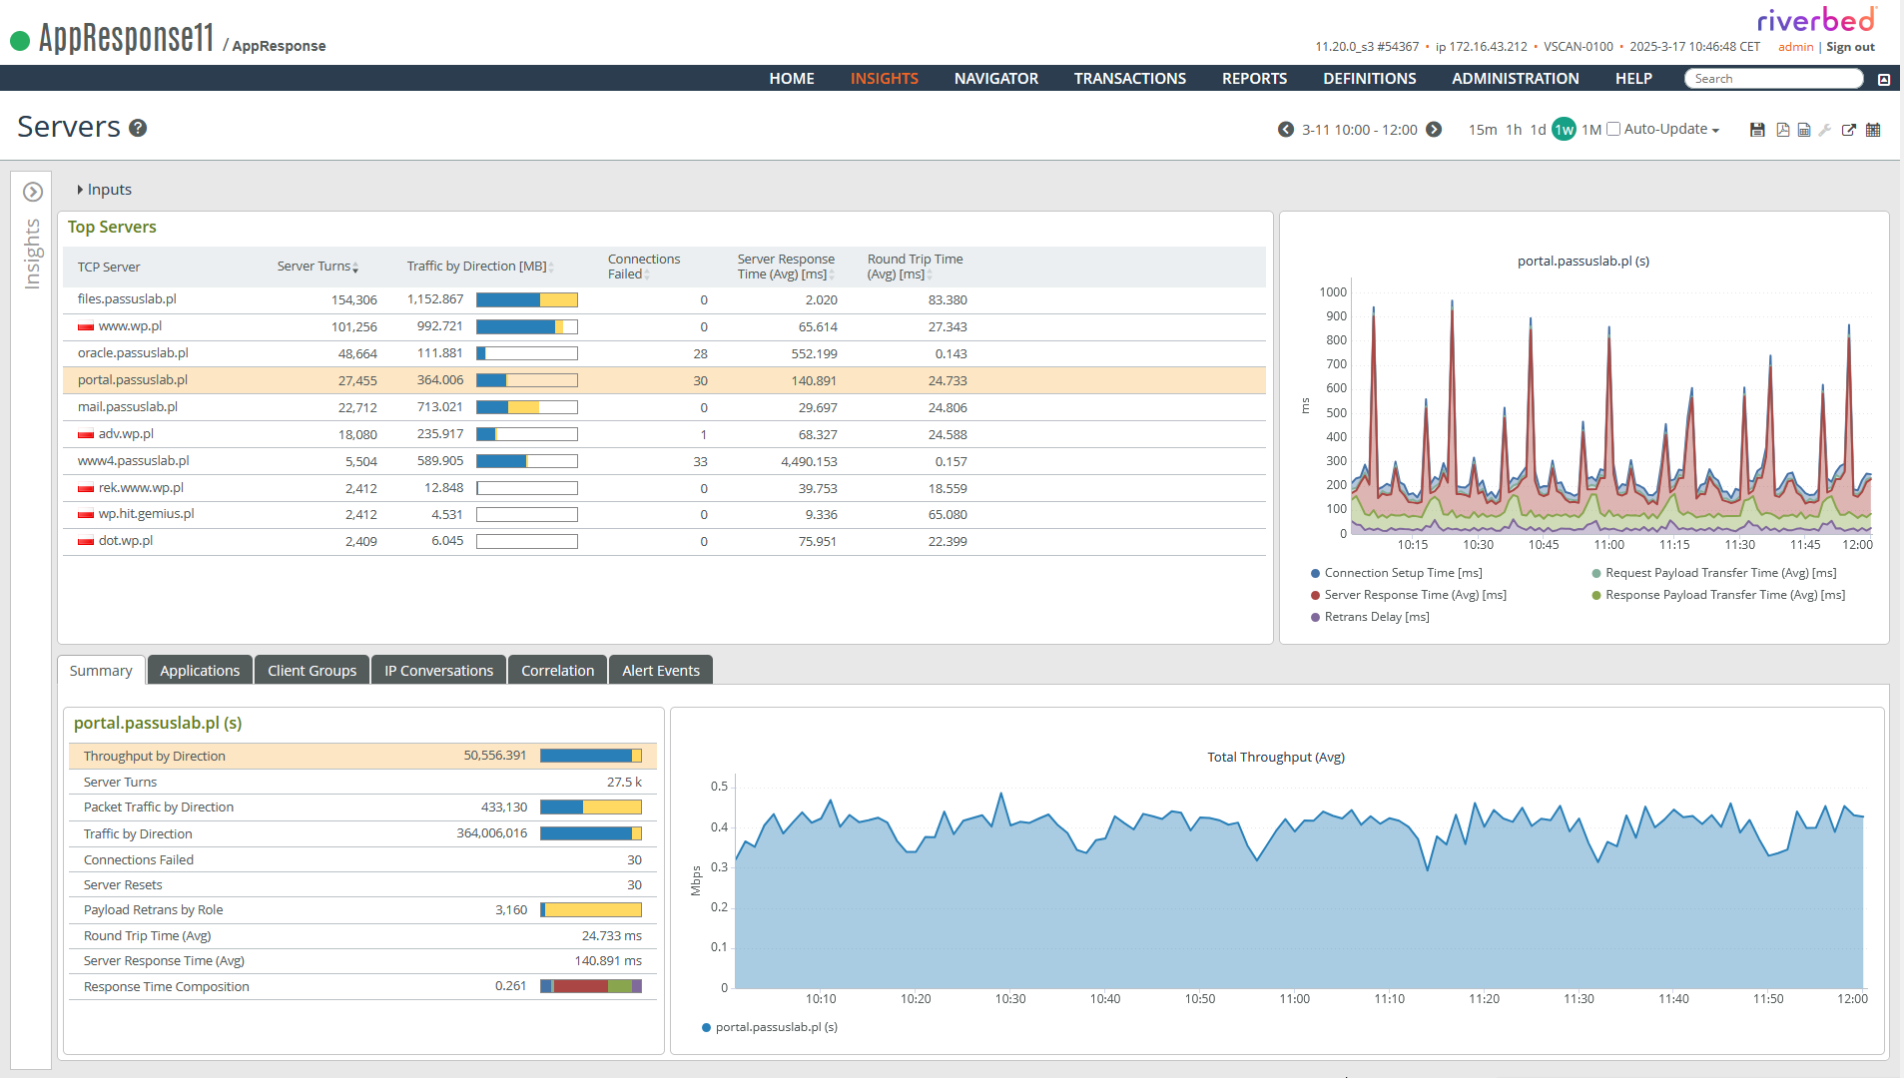Toggle Server Response Time legend series
Screen dimensions: 1904x1078
point(1409,595)
